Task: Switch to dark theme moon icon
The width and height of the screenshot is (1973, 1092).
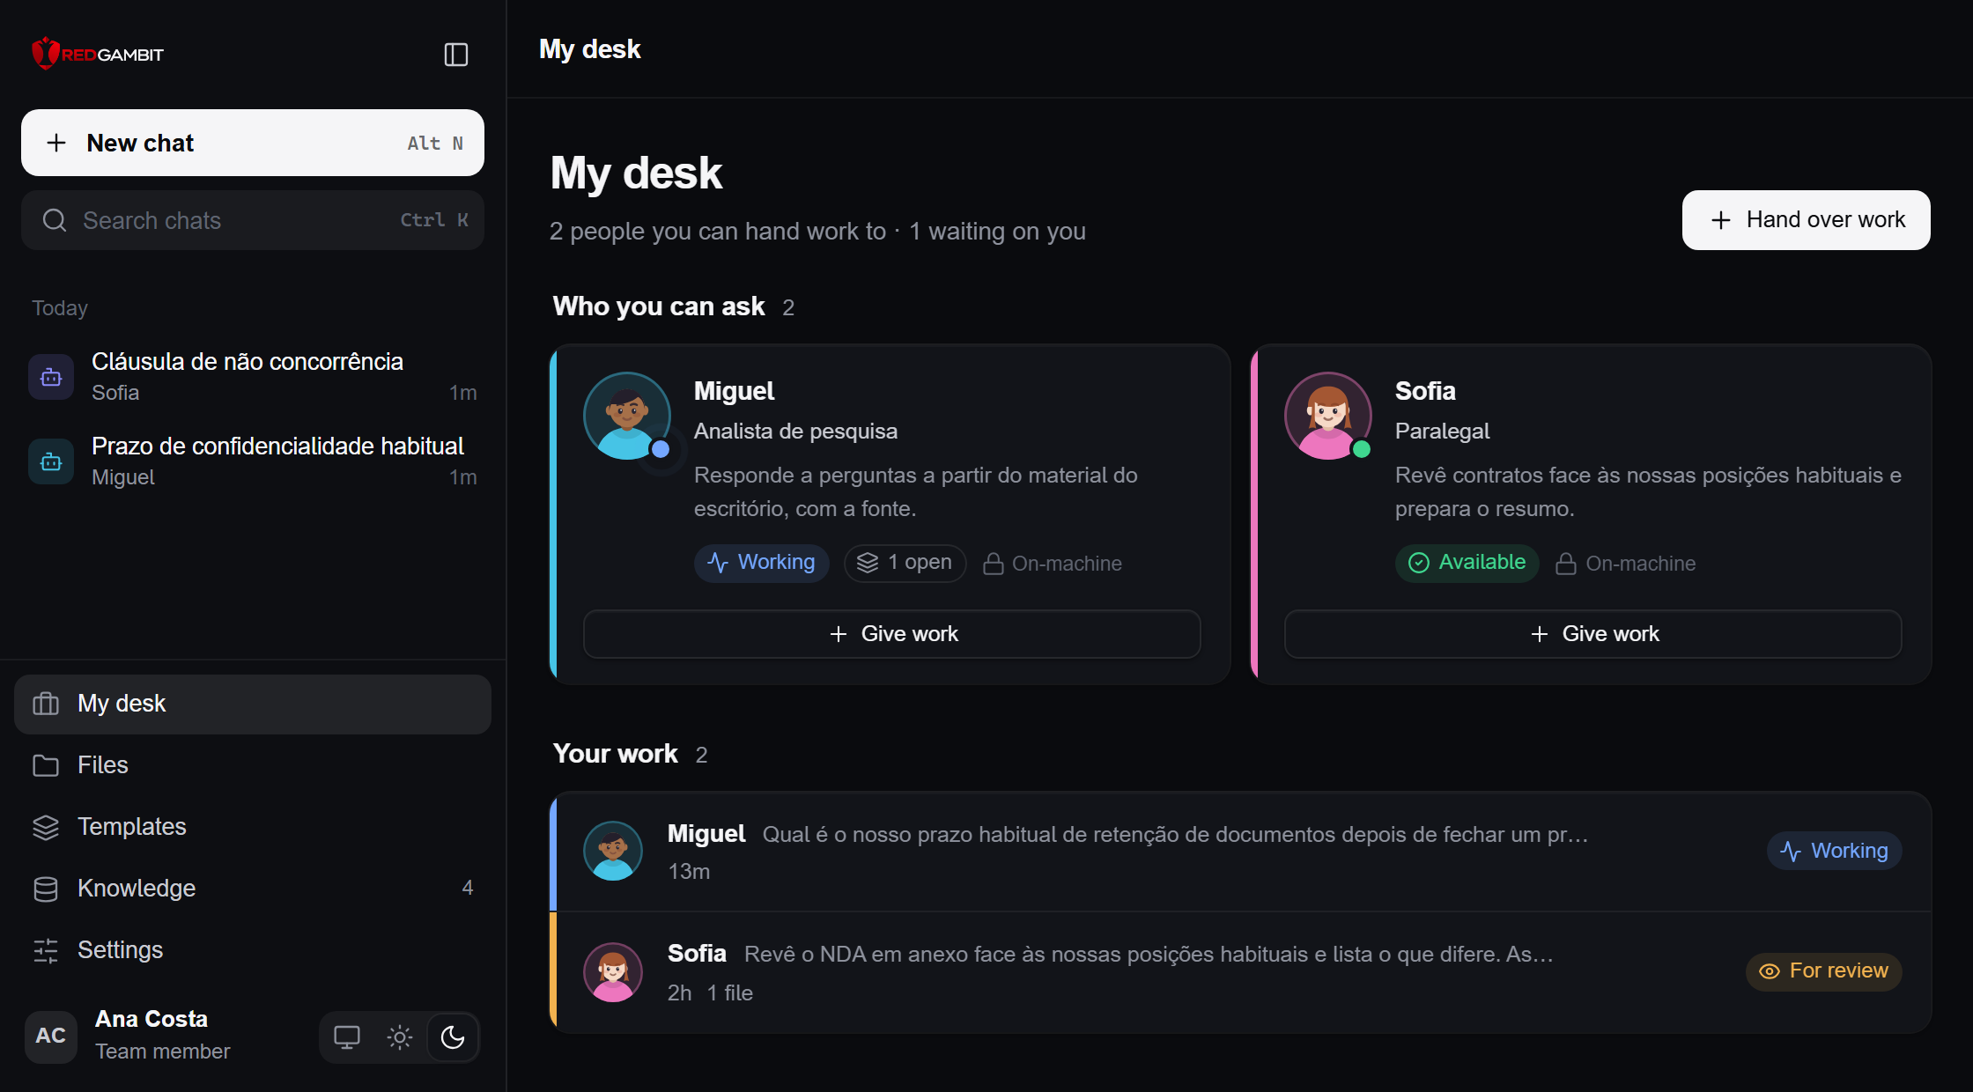Action: pos(453,1037)
